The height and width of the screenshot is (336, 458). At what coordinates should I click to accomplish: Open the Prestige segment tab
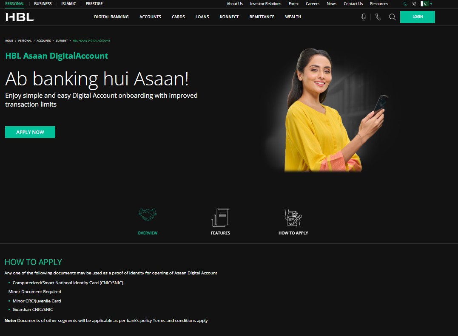(94, 4)
